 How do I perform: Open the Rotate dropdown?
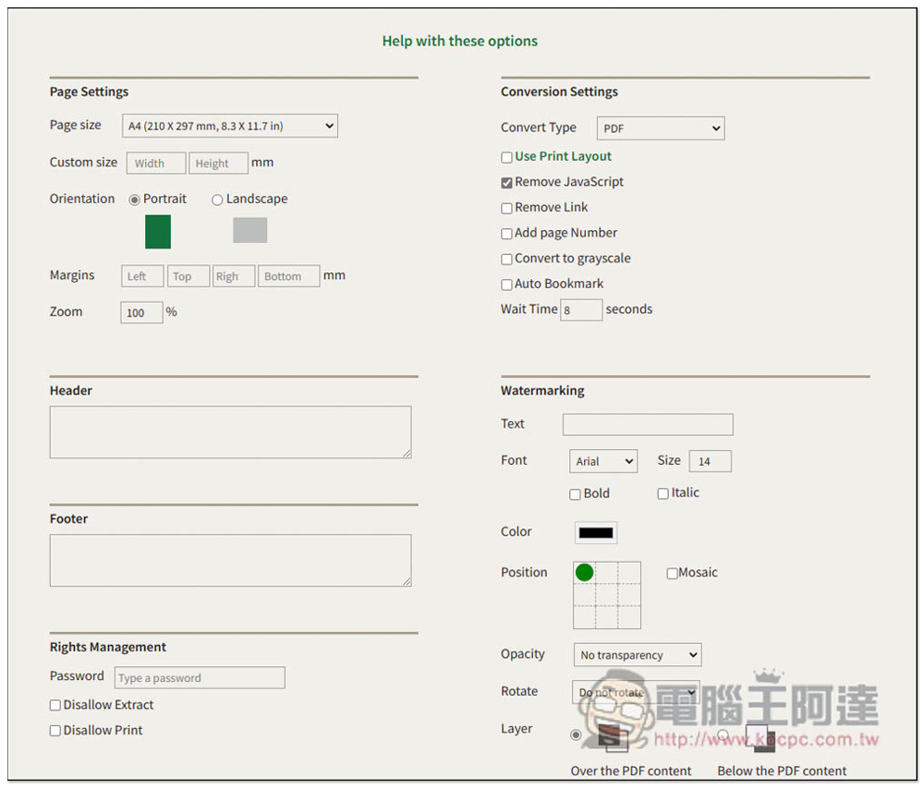pyautogui.click(x=636, y=692)
